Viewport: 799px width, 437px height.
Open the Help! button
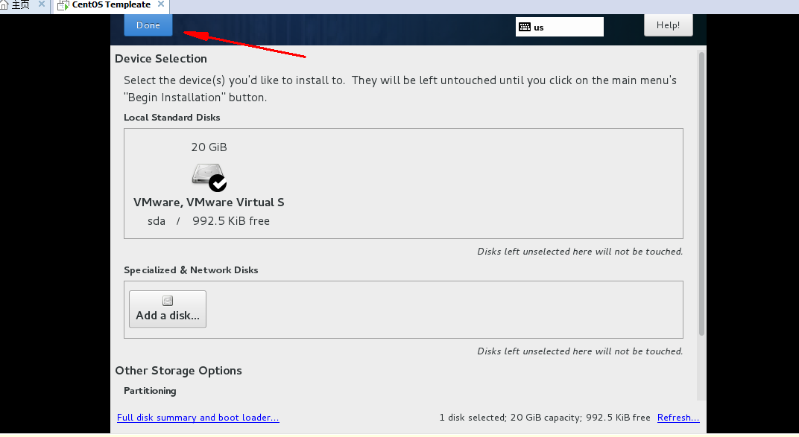[668, 25]
